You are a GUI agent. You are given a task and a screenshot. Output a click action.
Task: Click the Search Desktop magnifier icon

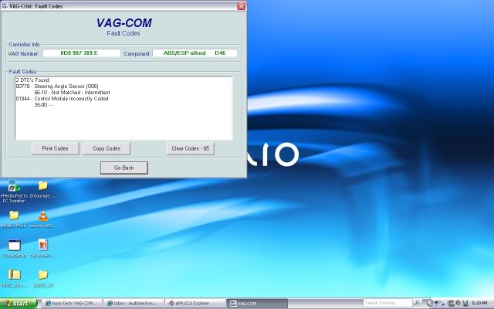[x=418, y=303]
